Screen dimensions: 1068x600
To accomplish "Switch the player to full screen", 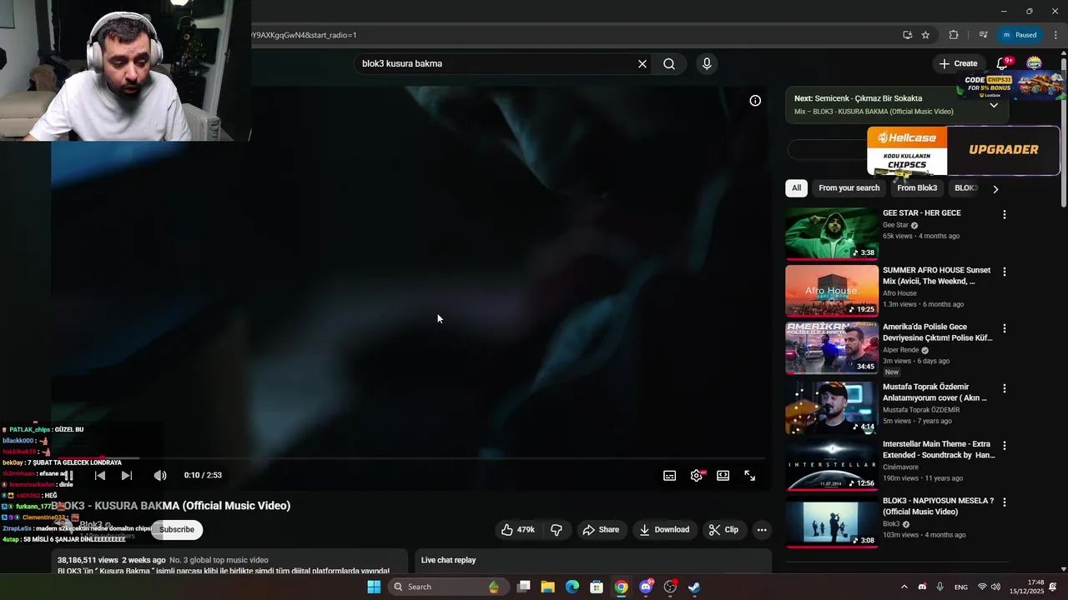I will (750, 476).
